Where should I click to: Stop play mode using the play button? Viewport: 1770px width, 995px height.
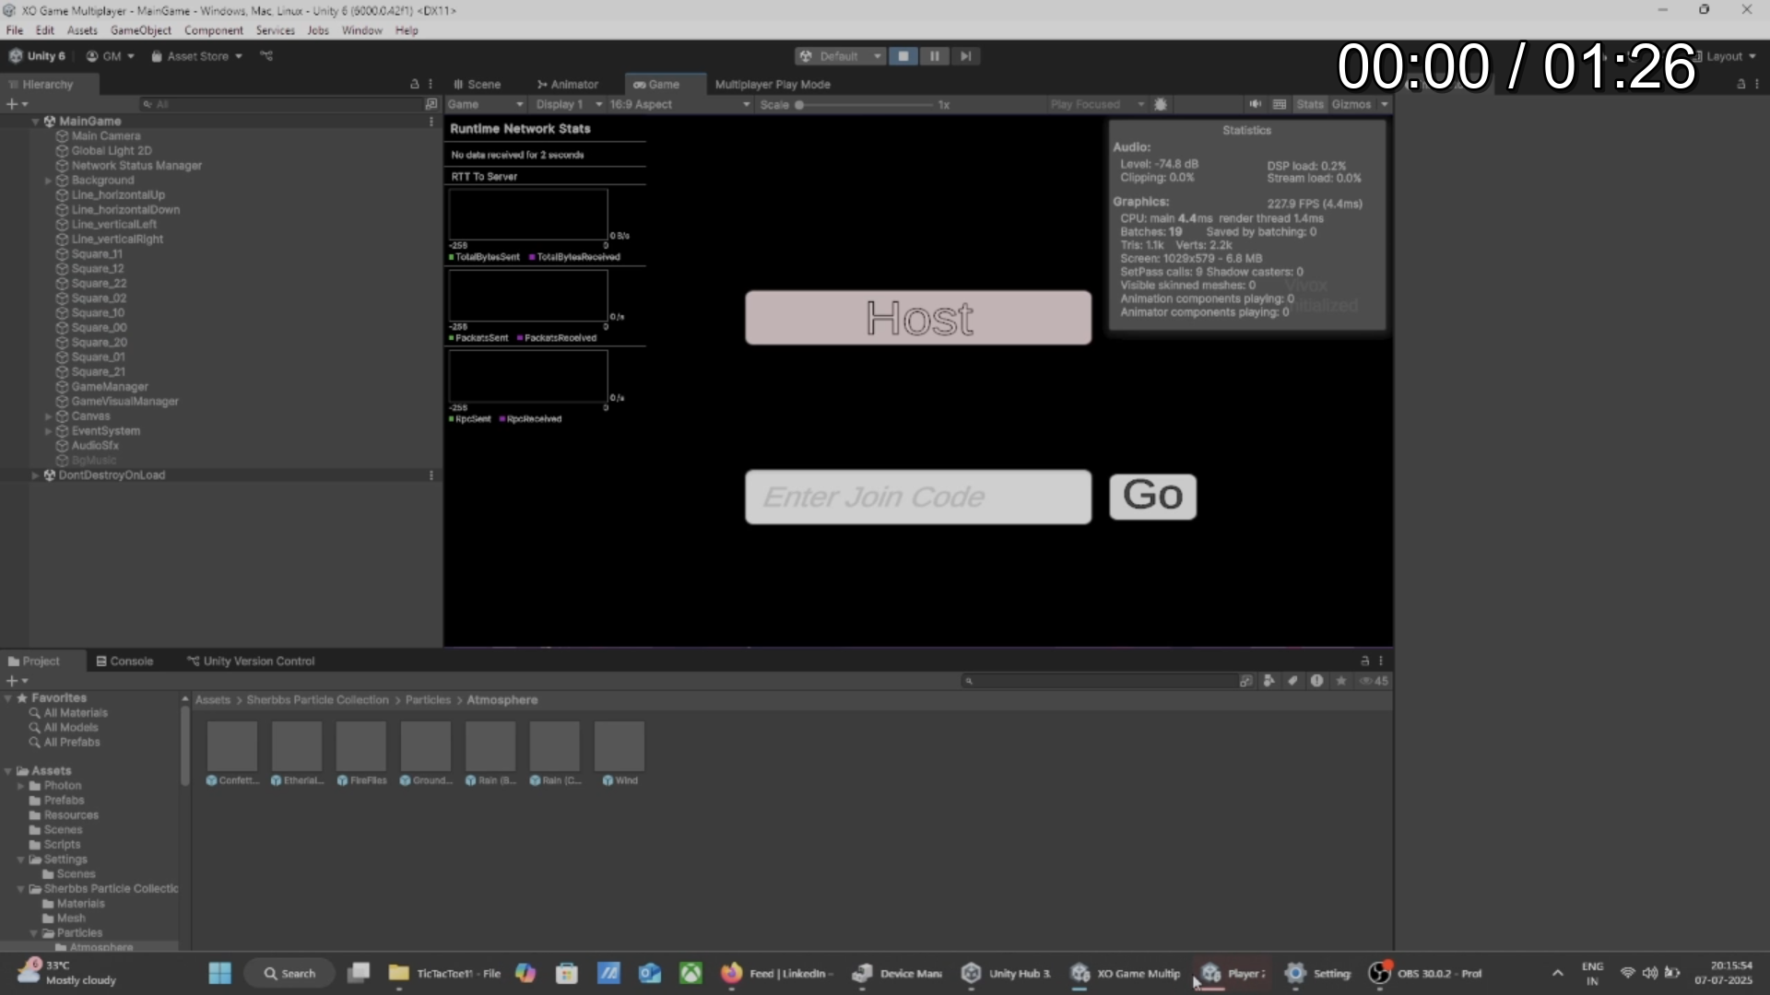pos(903,56)
